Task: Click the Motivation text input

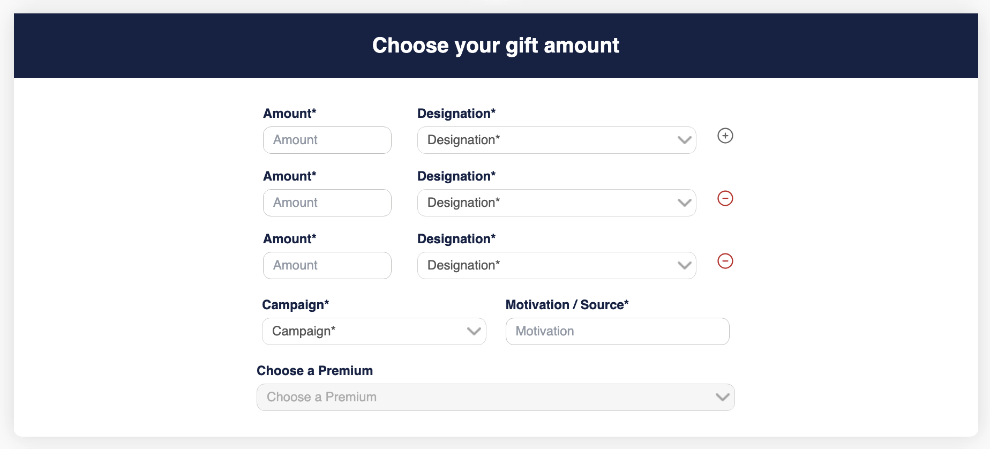Action: pyautogui.click(x=617, y=331)
